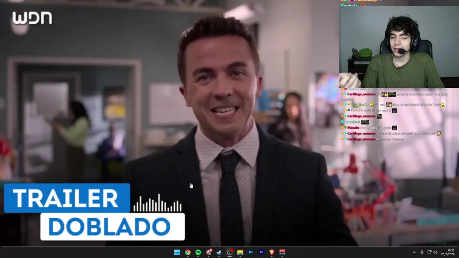
Task: Switch to OBS Studio in taskbar
Action: coord(230,252)
